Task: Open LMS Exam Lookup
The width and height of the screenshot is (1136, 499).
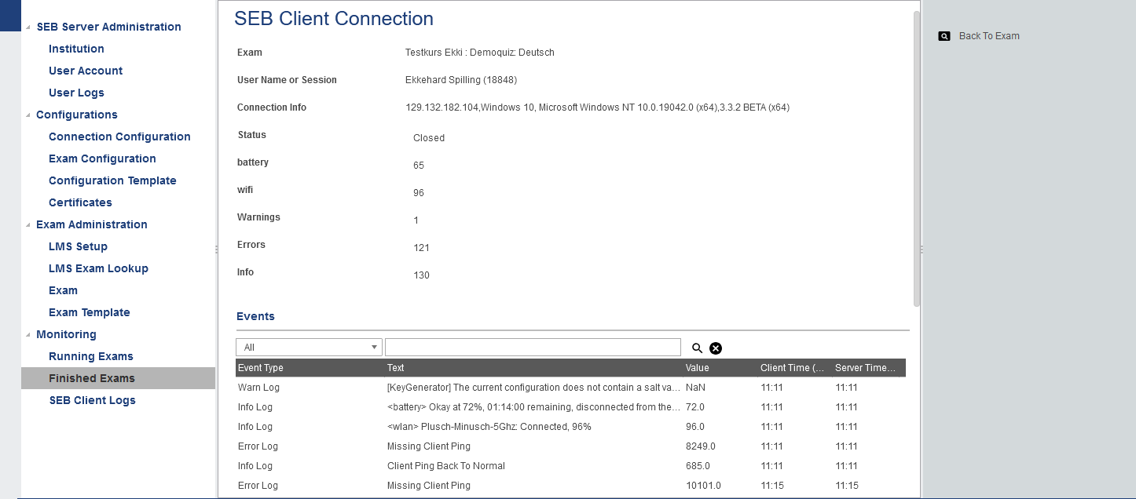Action: (98, 268)
